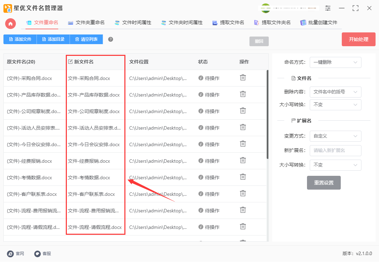Click inside the 新扩展名 input field

click(335, 151)
